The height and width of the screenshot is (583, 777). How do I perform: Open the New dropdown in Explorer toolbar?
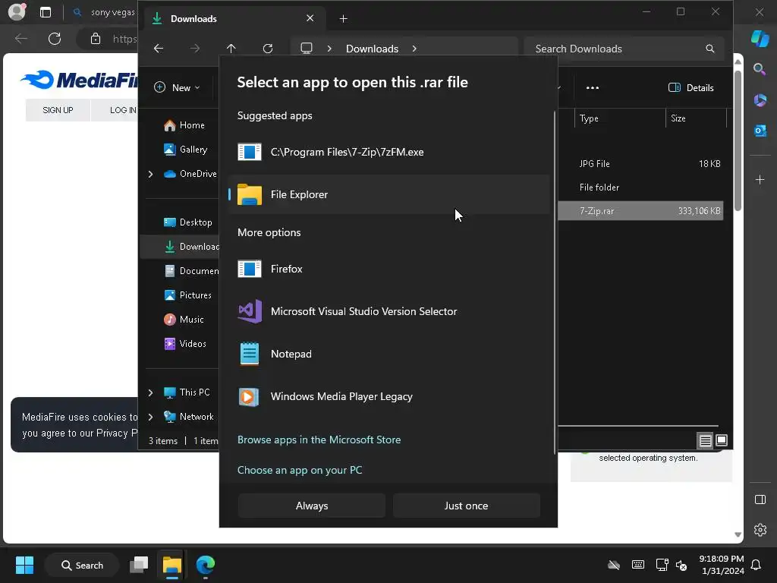point(177,88)
